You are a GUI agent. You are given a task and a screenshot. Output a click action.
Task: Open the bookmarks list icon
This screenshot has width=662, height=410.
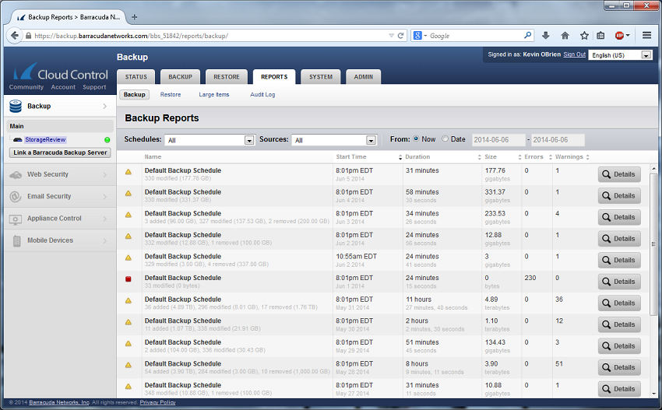(x=600, y=36)
